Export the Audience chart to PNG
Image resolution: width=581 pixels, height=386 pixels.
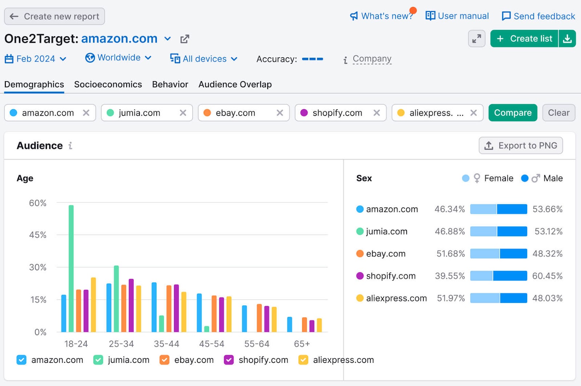(521, 145)
